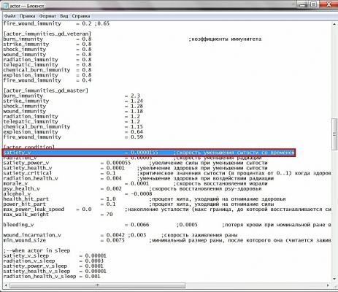The height and width of the screenshot is (292, 338).
Task: Click fire_wound_immunity value 0.59
Action: [x=137, y=137]
